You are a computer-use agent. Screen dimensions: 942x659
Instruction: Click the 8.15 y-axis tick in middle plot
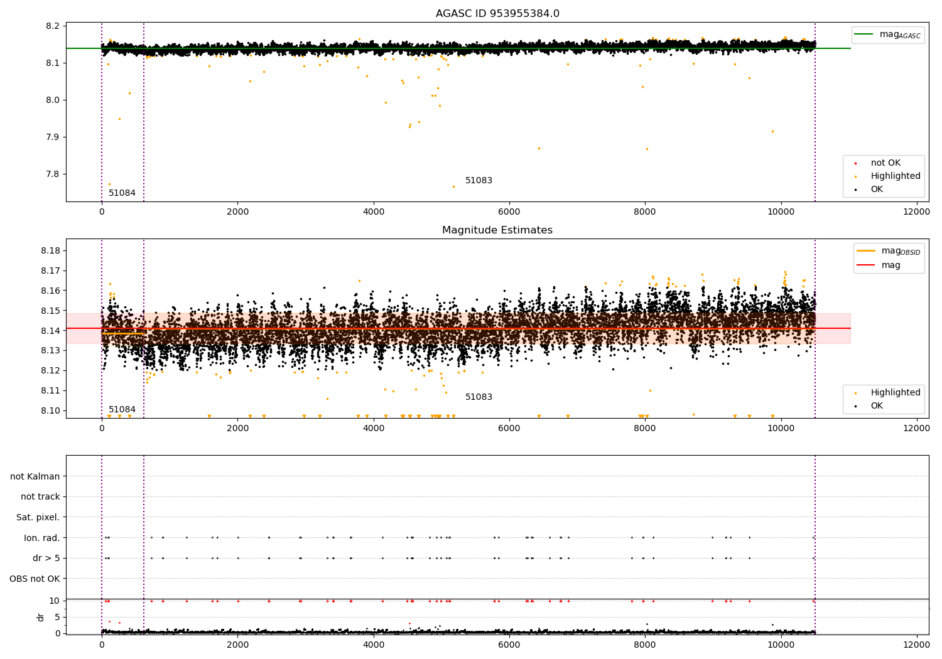51,311
